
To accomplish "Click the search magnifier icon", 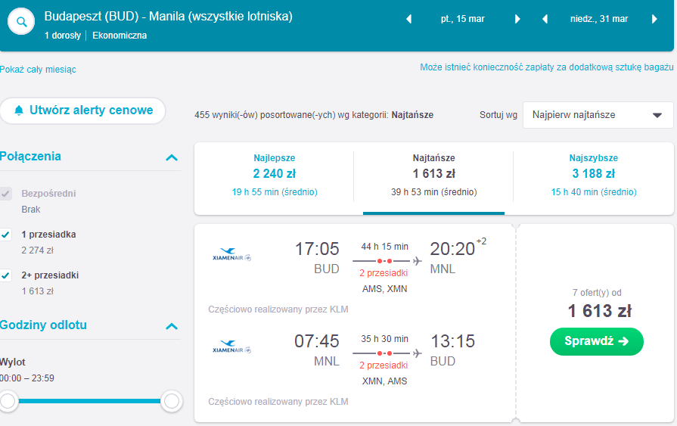I will [21, 22].
